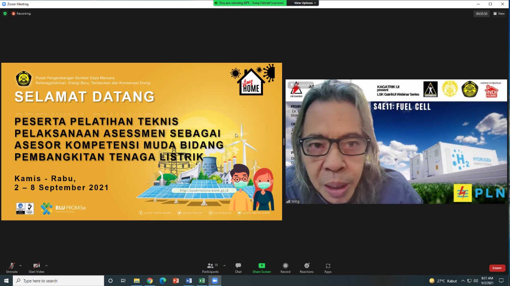Click the Zoom Meeting title bar label
This screenshot has height=286, width=510.
pyautogui.click(x=16, y=3)
